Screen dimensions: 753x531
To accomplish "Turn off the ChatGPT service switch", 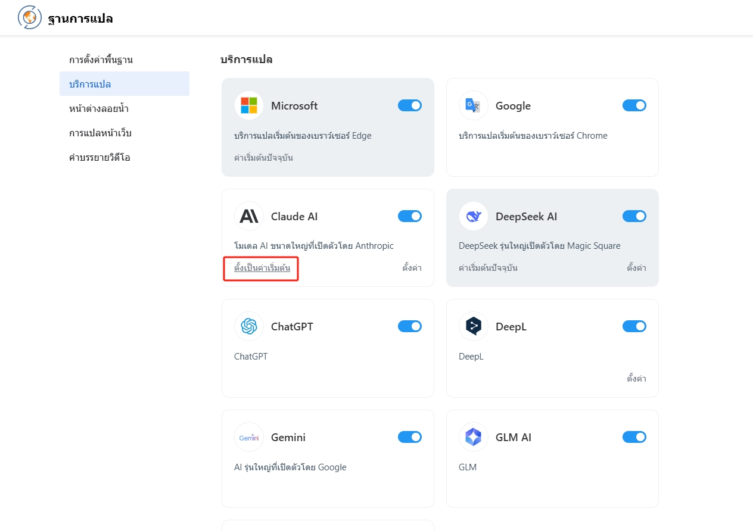I will coord(410,326).
